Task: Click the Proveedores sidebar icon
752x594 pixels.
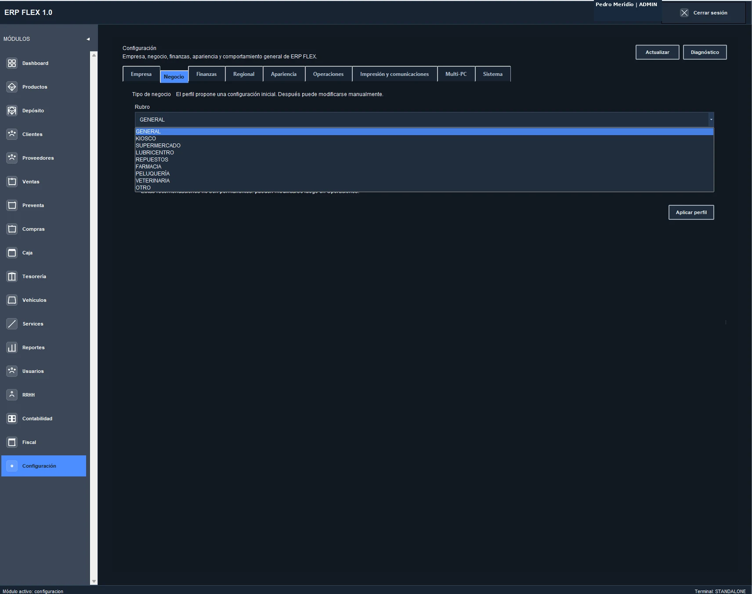Action: (12, 158)
